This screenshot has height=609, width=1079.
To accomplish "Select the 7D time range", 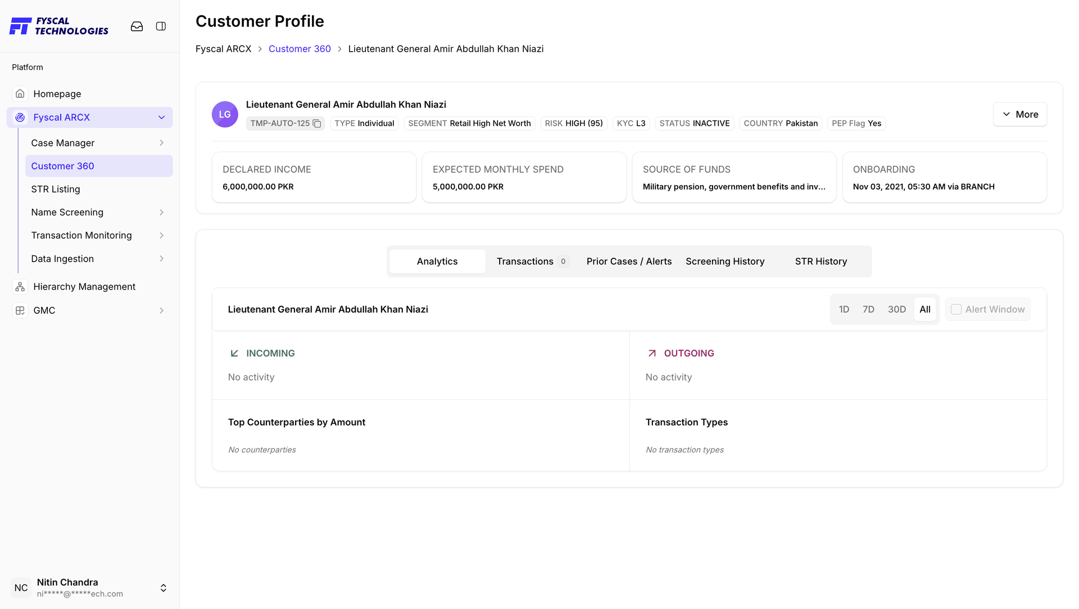I will pyautogui.click(x=868, y=309).
